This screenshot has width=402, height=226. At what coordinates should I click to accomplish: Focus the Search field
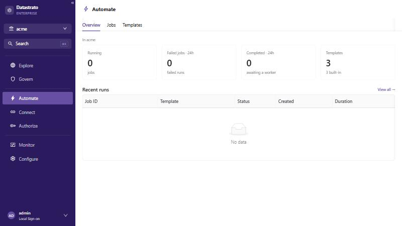[38, 44]
